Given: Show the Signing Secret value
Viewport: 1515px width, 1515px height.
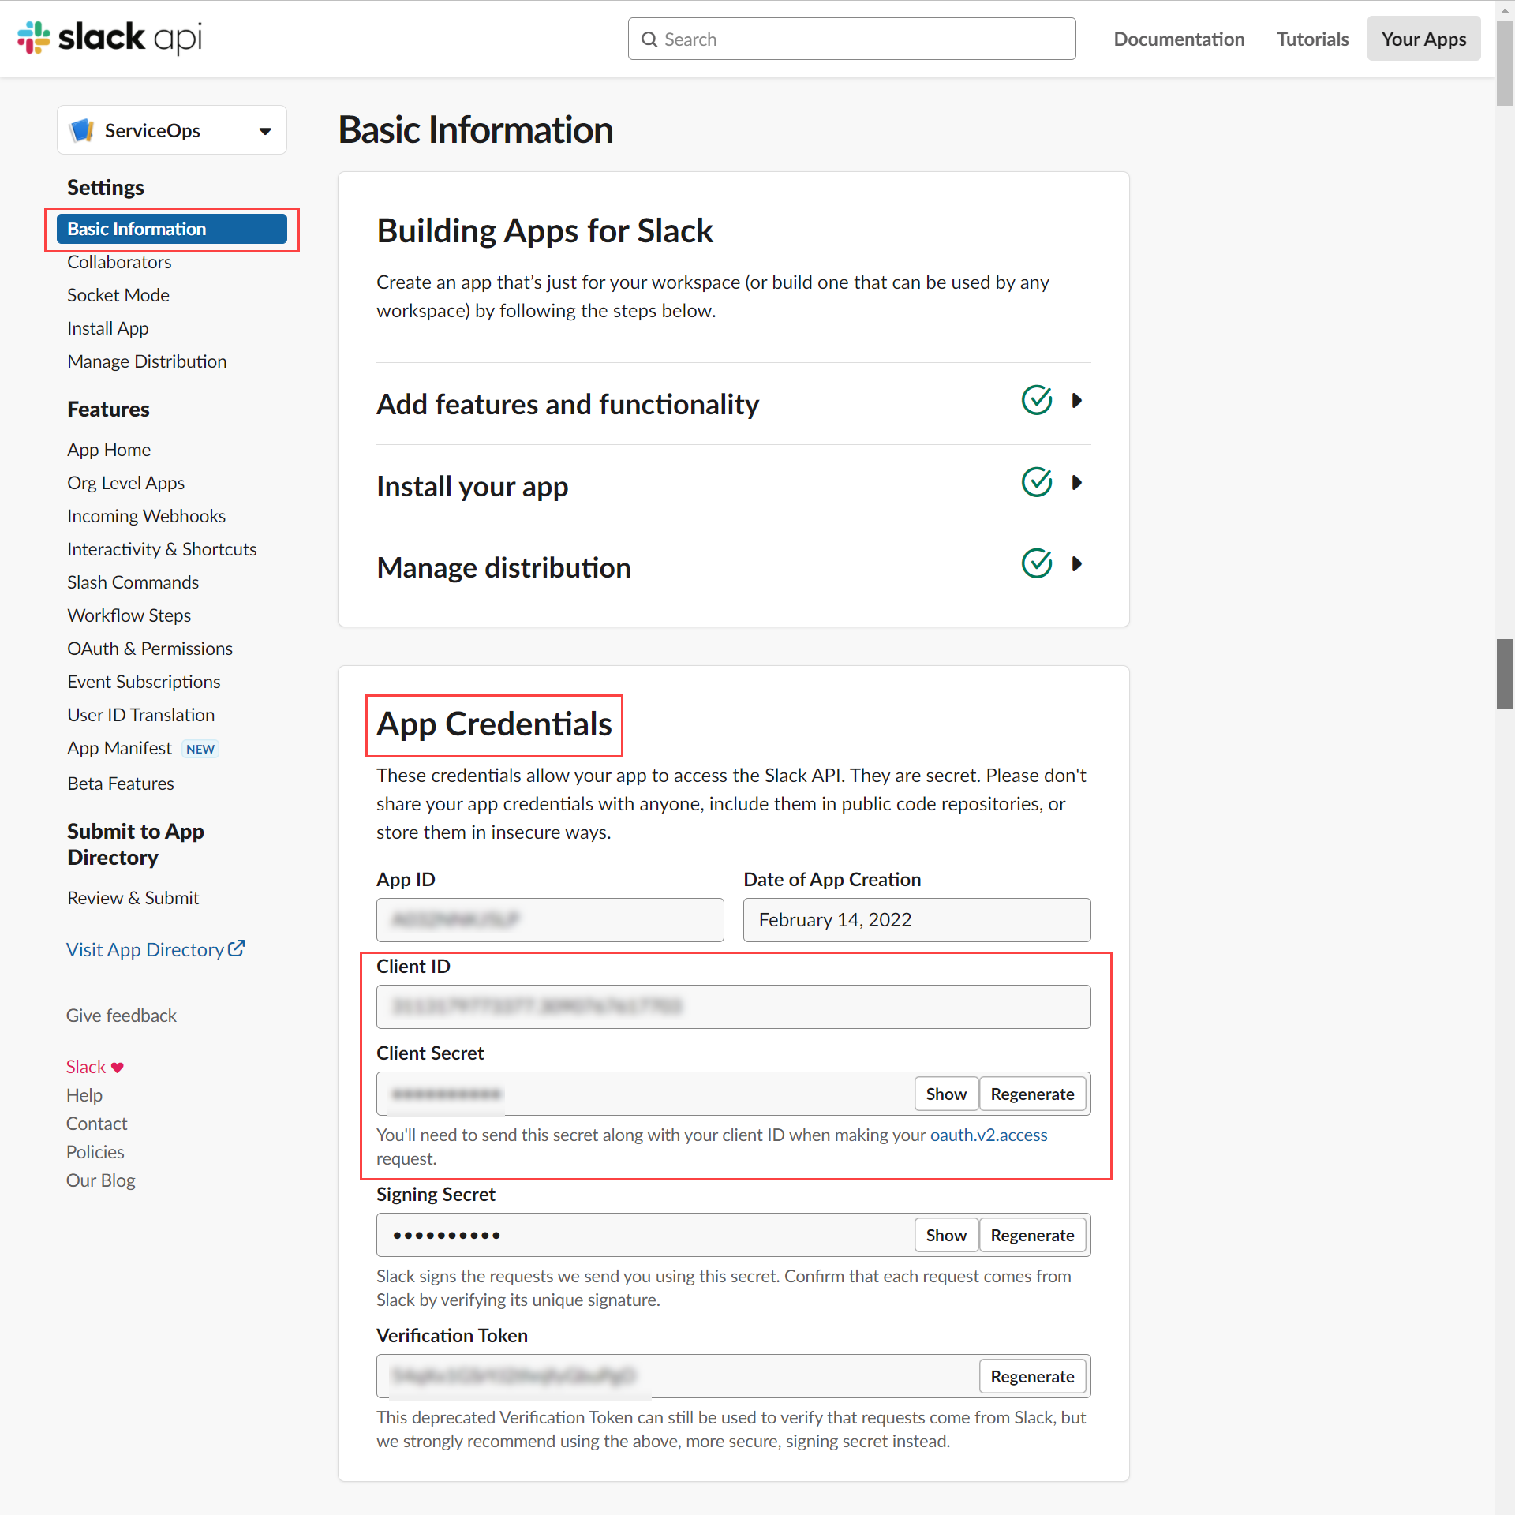Looking at the screenshot, I should [945, 1235].
